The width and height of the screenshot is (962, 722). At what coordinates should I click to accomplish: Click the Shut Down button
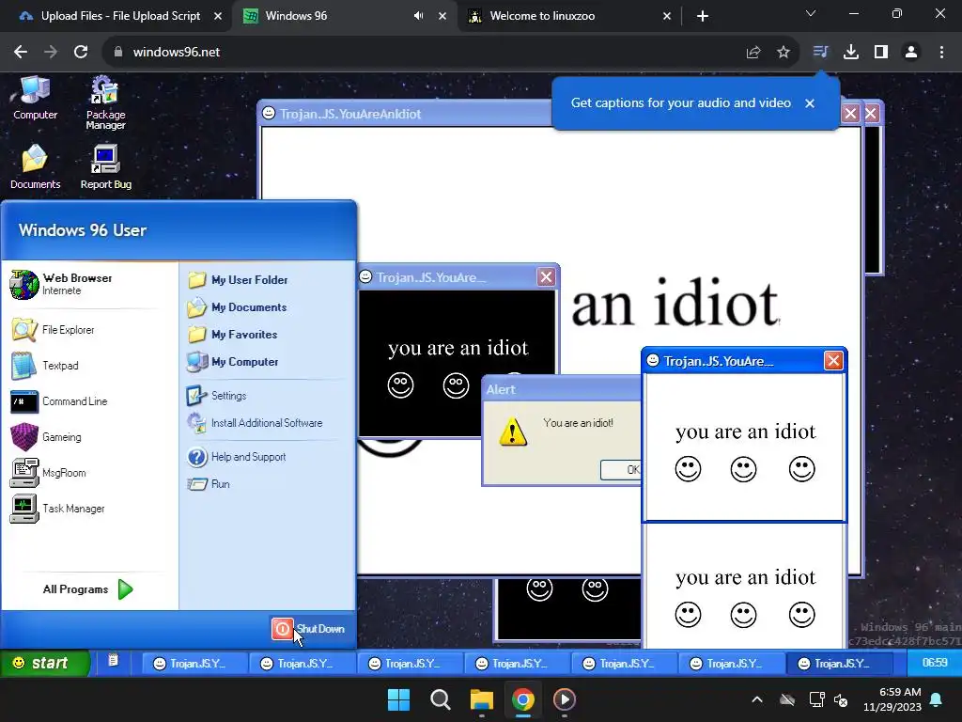[308, 629]
